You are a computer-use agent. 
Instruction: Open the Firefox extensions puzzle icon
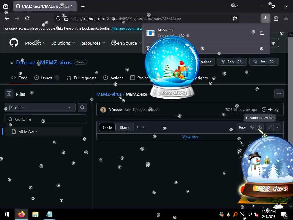click(276, 18)
